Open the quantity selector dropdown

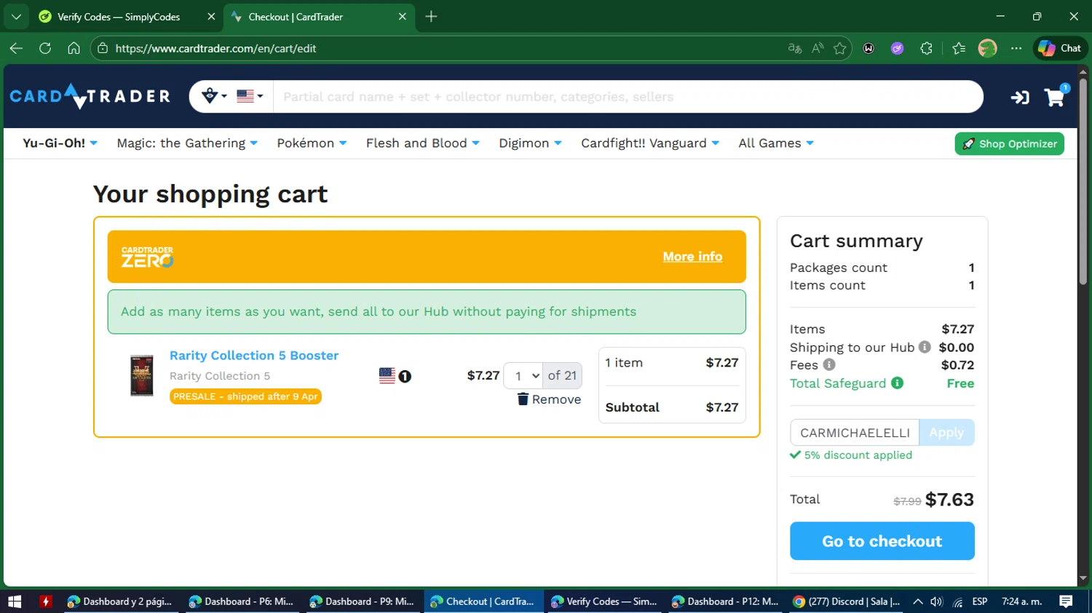(523, 376)
